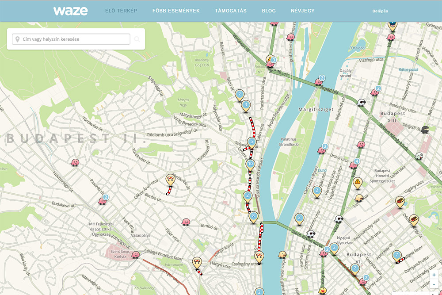Image resolution: width=442 pixels, height=295 pixels.
Task: Zoom out with the minus button
Action: tap(434, 284)
